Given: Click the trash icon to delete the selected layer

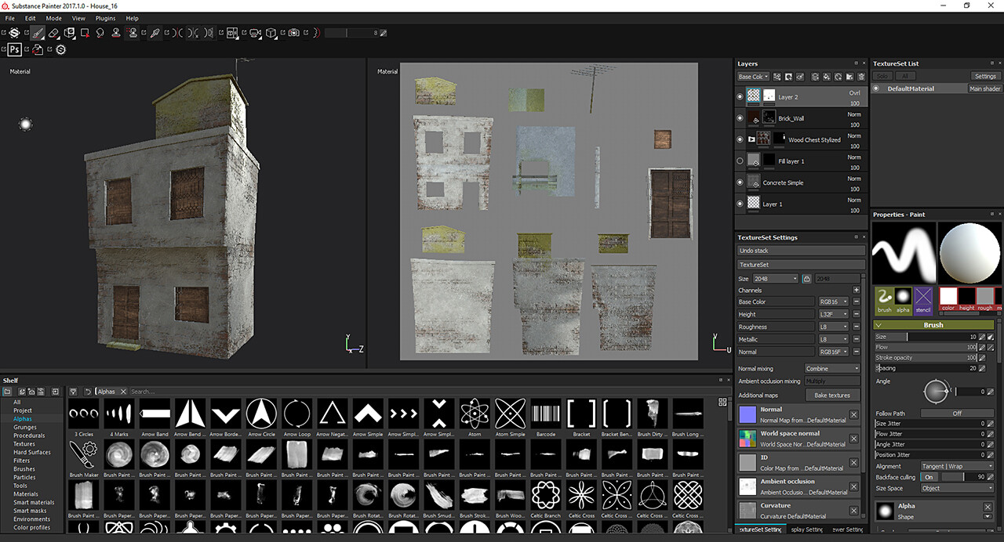Looking at the screenshot, I should pyautogui.click(x=860, y=77).
